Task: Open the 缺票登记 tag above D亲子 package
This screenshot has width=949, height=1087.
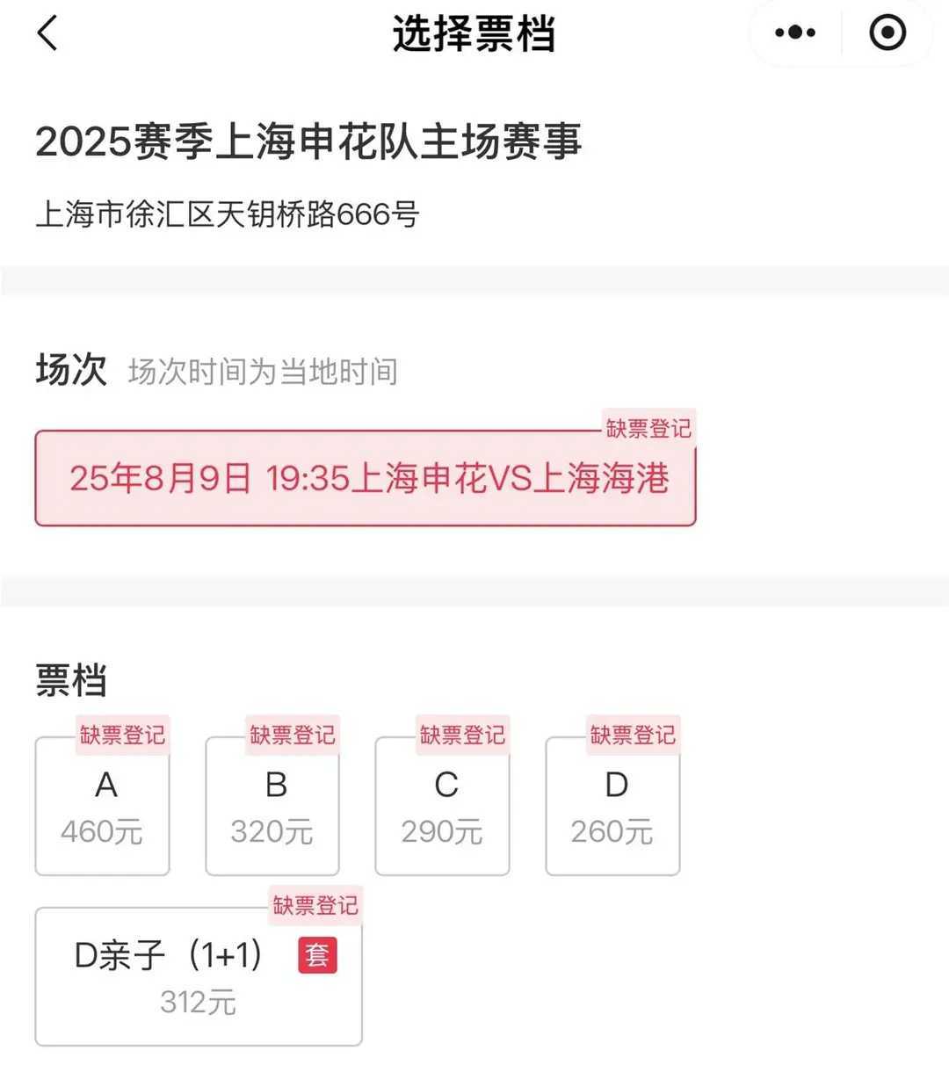Action: pyautogui.click(x=315, y=906)
